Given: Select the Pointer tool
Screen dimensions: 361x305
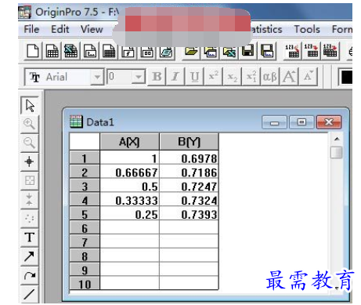Looking at the screenshot, I should (30, 105).
